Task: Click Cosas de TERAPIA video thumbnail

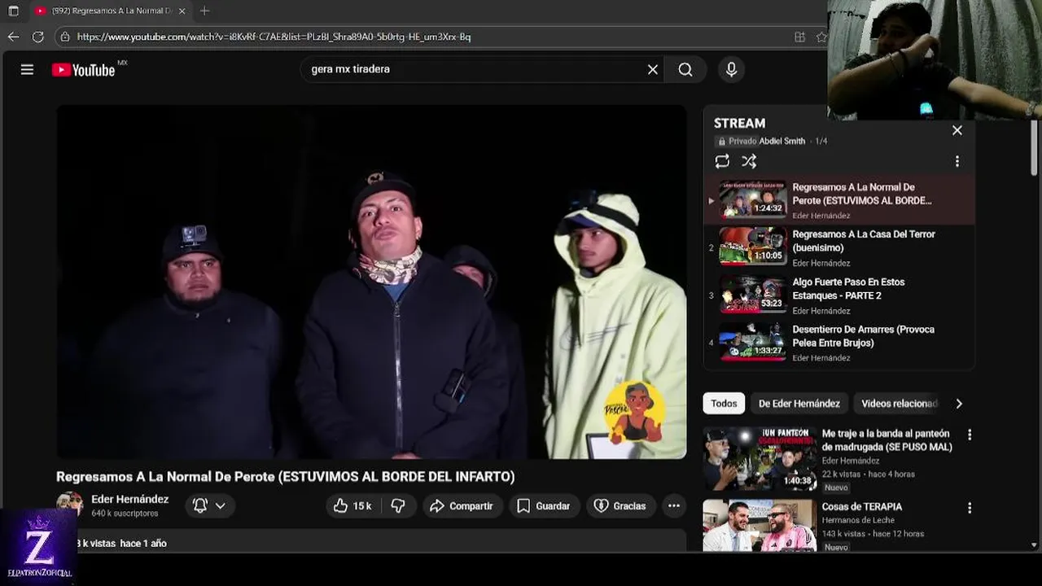Action: pos(760,526)
